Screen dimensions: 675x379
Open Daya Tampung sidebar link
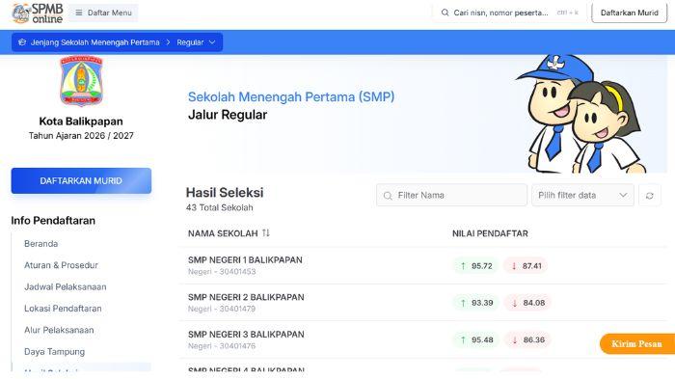[x=54, y=352]
